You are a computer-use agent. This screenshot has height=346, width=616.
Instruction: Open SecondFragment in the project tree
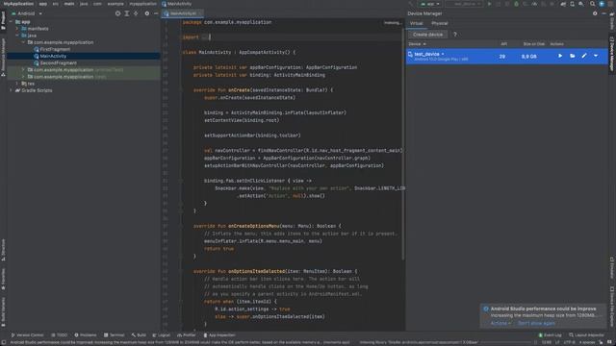[55, 62]
